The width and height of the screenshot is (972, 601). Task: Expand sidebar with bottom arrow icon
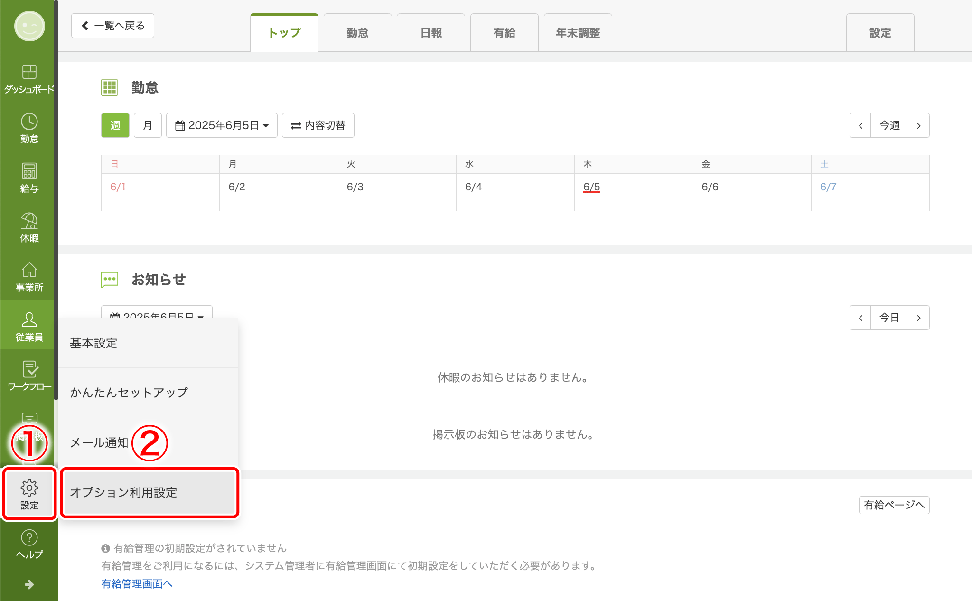pos(29,584)
